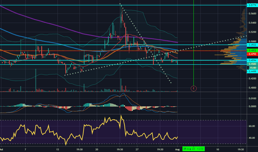Click the green 0.4802 price label
This screenshot has width=258, height=152.
point(252,51)
